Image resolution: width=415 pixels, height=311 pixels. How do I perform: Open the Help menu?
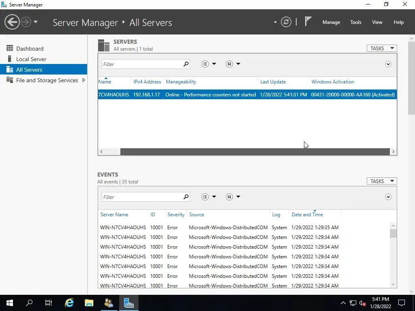point(398,22)
